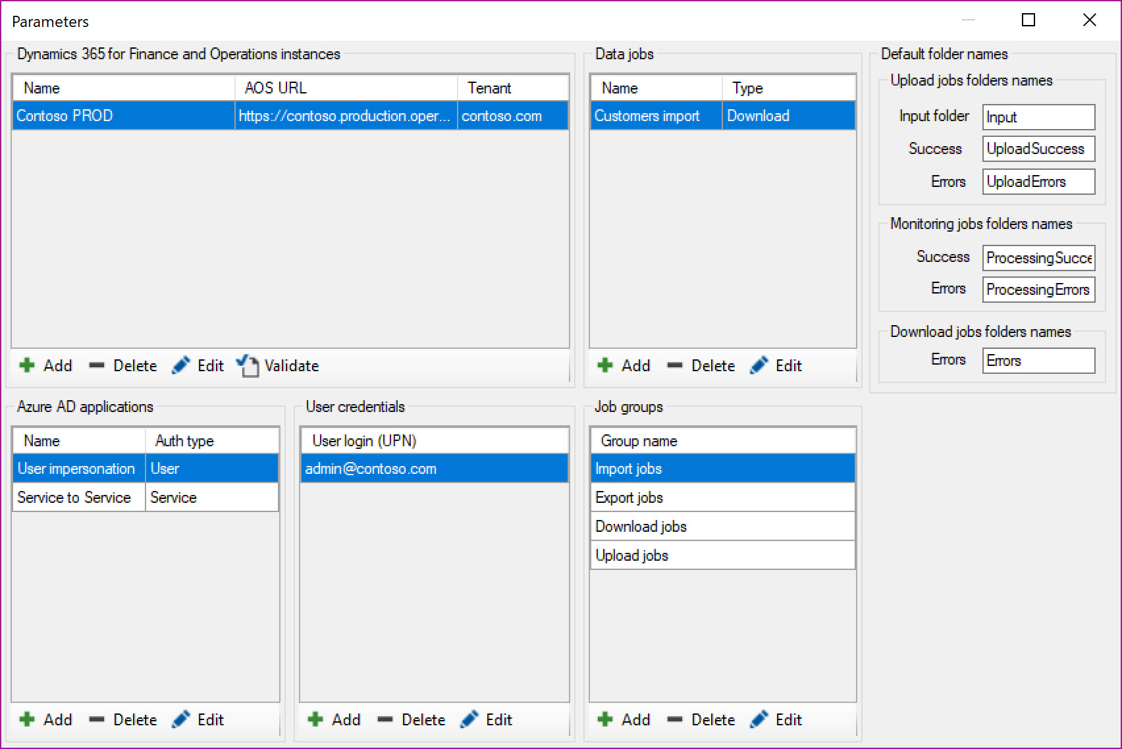
Task: Click the green plus icon under User credentials
Action: [x=315, y=719]
